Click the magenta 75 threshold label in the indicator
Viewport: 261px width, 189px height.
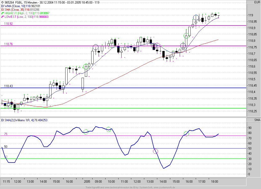pyautogui.click(x=6, y=134)
